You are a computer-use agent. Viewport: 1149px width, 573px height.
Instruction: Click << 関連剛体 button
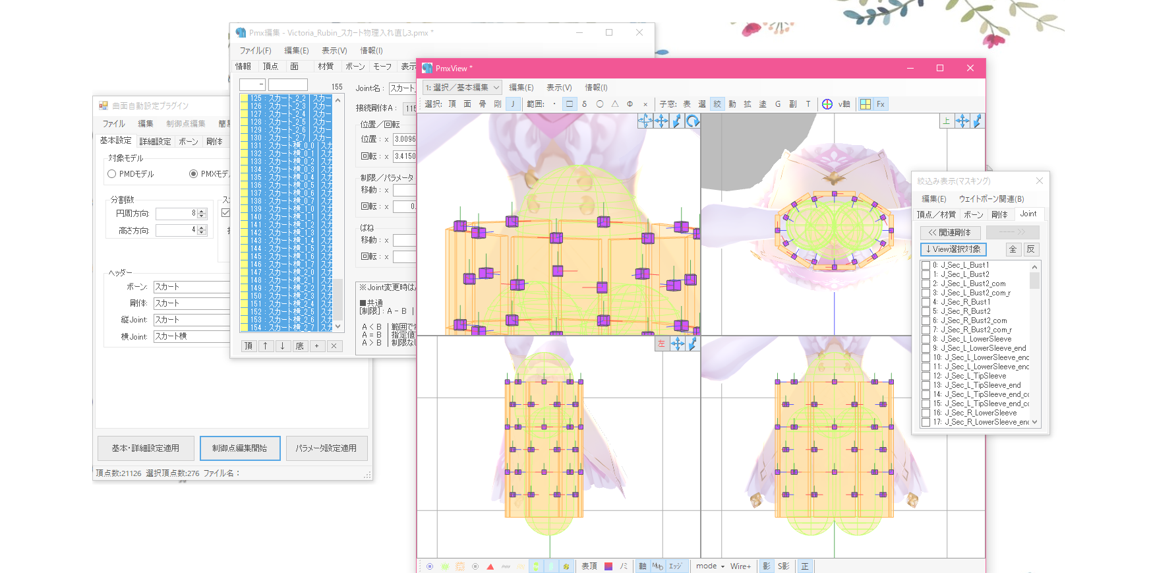coord(950,232)
